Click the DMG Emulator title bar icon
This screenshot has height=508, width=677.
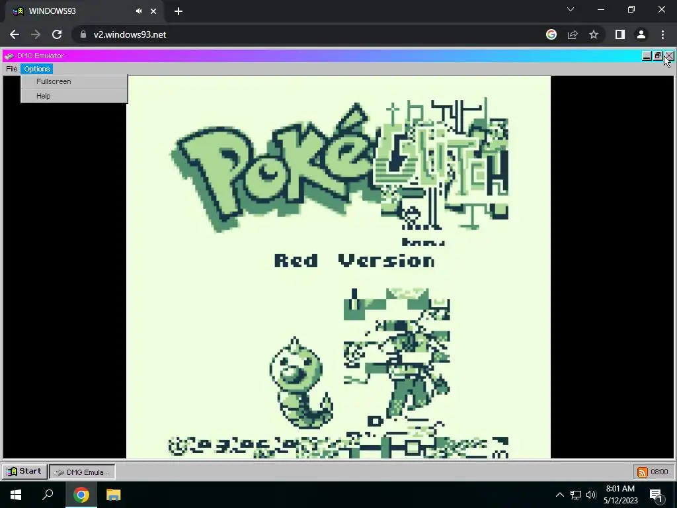9,56
